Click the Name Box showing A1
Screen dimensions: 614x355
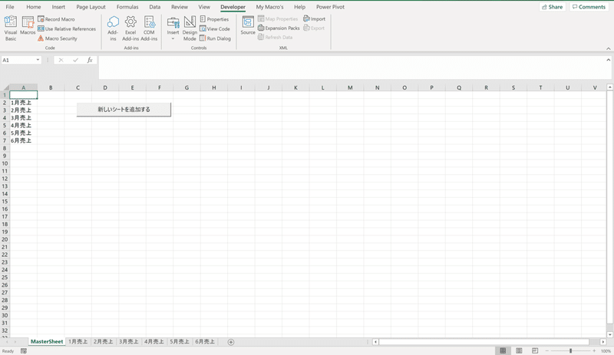(18, 60)
